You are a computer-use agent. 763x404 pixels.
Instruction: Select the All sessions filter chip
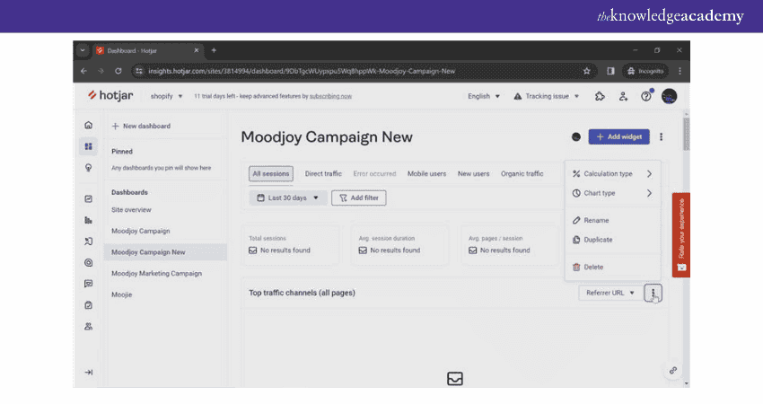(271, 174)
